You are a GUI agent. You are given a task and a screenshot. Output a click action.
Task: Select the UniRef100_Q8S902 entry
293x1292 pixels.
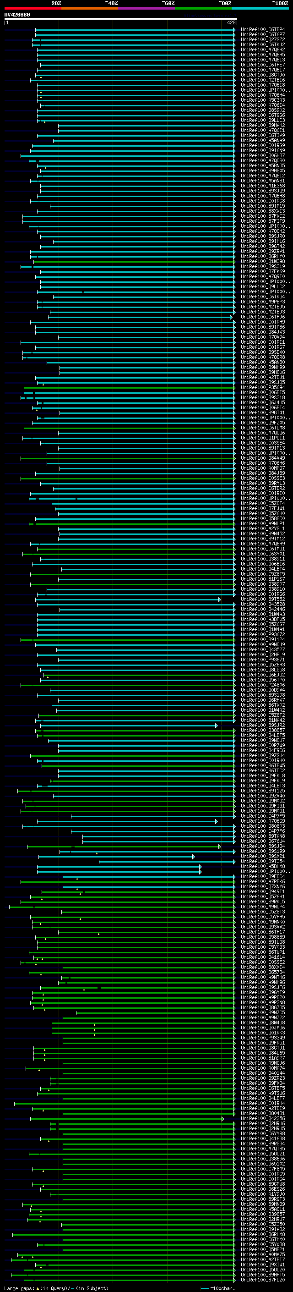click(x=262, y=110)
